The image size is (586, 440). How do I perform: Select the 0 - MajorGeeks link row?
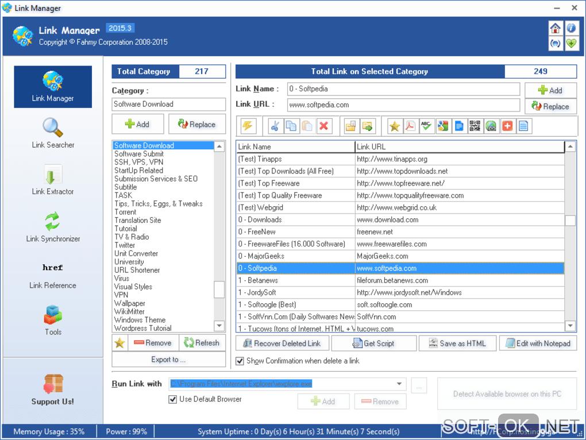(400, 256)
